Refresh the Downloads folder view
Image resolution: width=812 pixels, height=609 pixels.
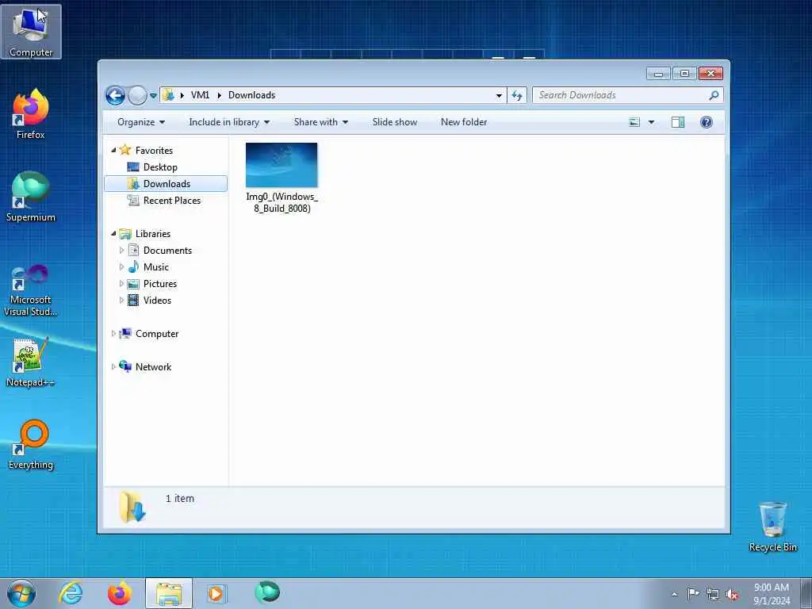point(517,95)
